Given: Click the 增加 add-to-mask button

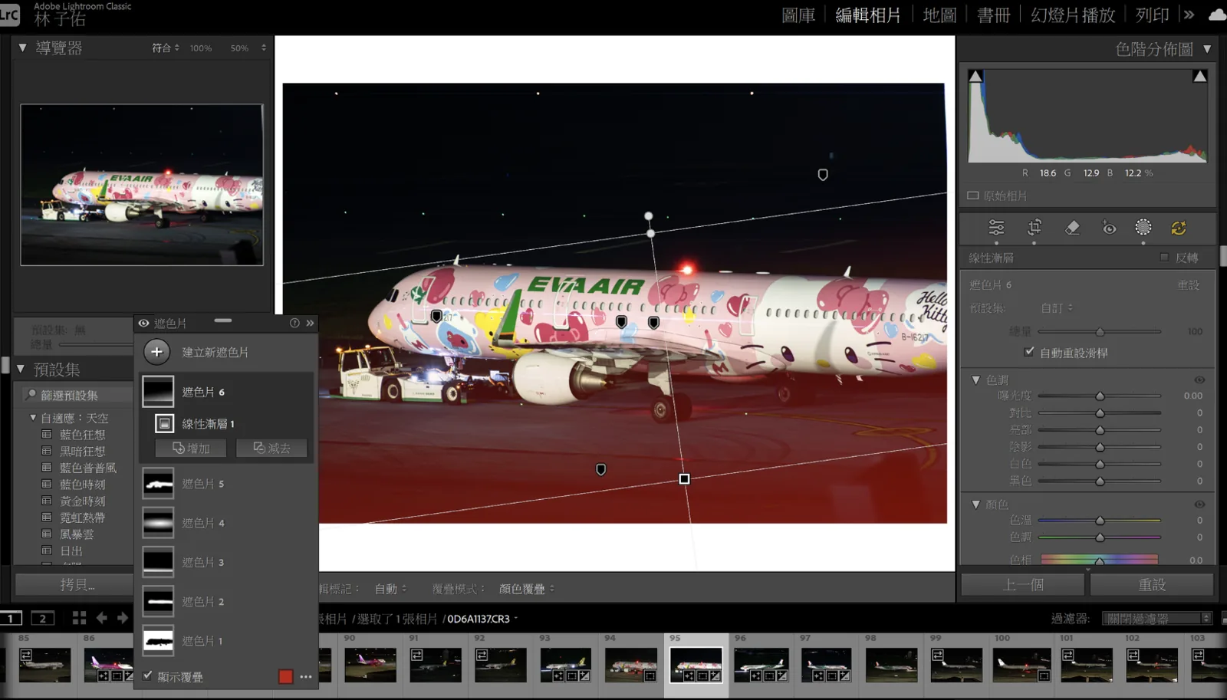Looking at the screenshot, I should click(191, 448).
